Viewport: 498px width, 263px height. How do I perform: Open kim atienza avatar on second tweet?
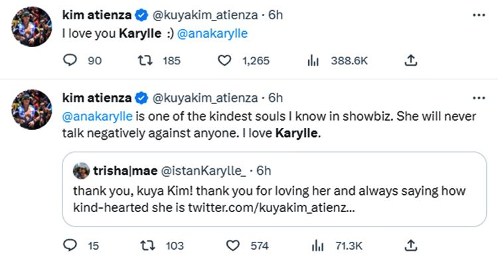point(31,109)
